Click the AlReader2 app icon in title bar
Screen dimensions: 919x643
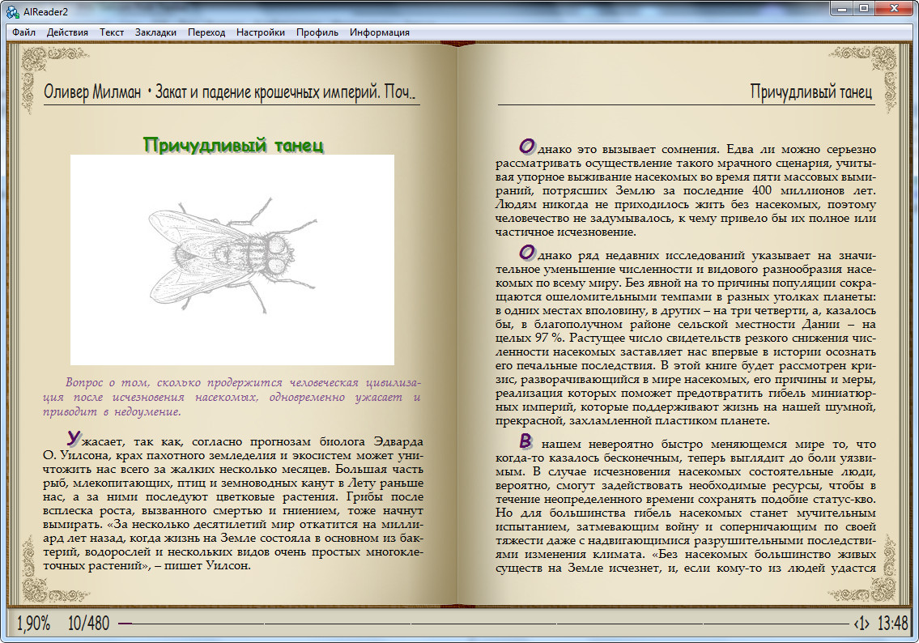[x=12, y=11]
